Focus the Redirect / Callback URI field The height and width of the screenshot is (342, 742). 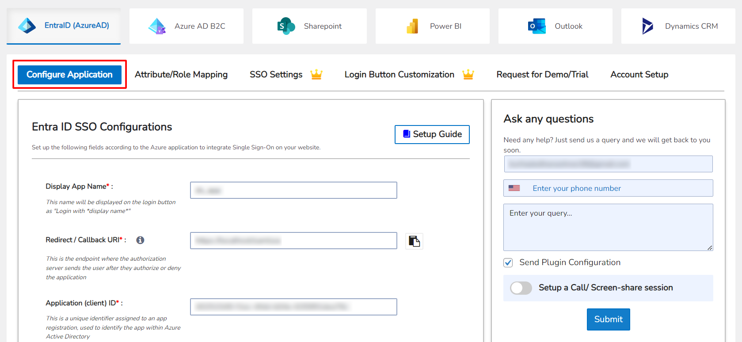click(x=293, y=241)
